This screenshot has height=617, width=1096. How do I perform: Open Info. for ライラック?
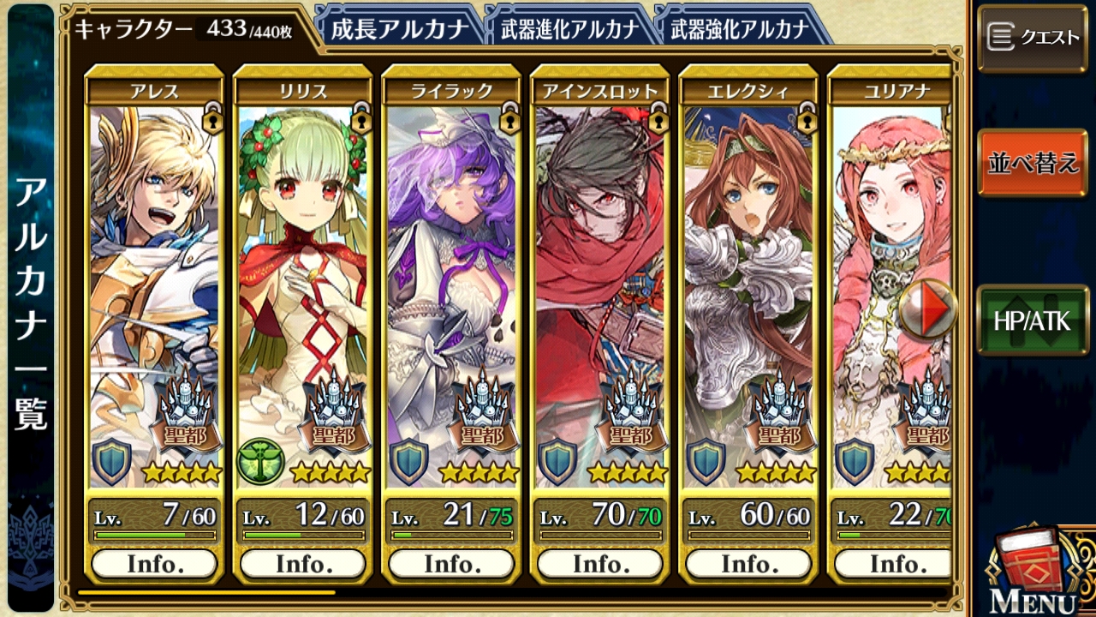tap(452, 564)
